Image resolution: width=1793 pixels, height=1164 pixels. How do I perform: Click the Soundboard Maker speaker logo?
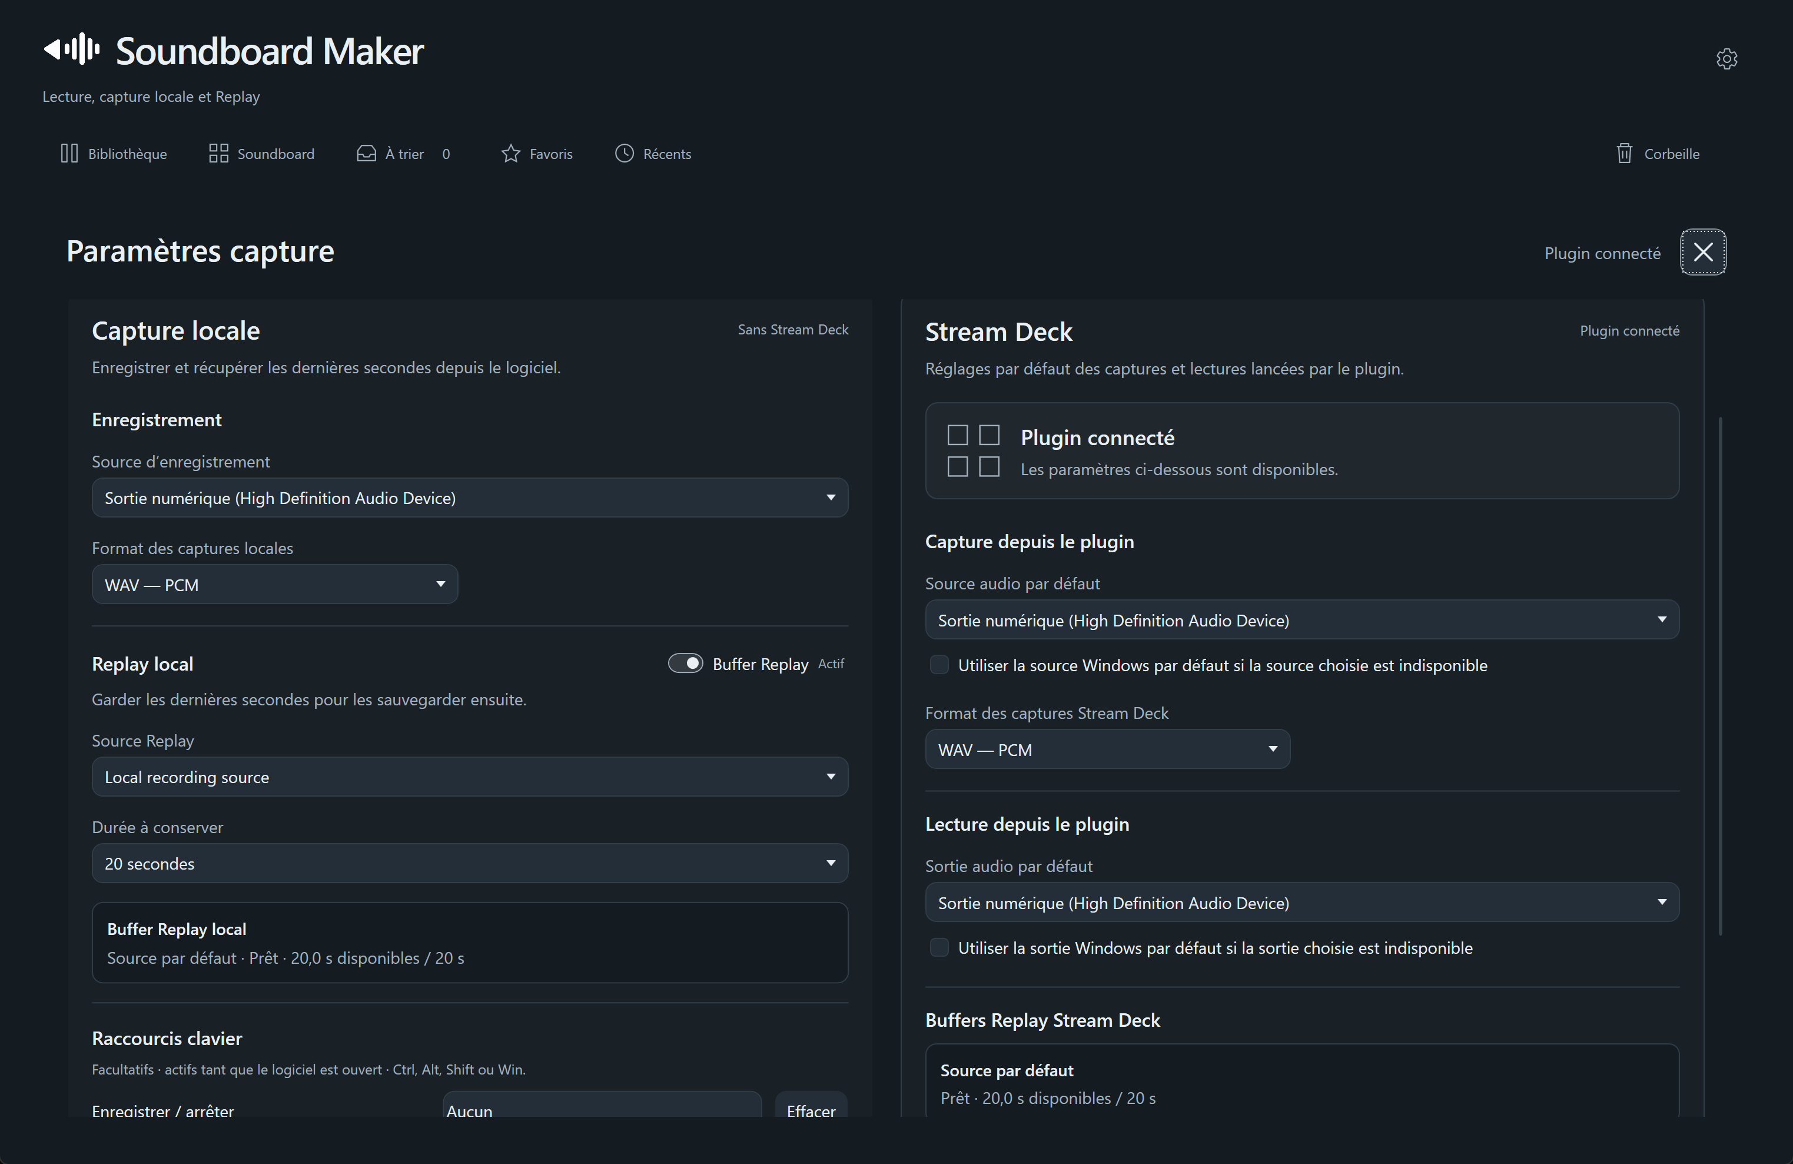click(x=72, y=49)
